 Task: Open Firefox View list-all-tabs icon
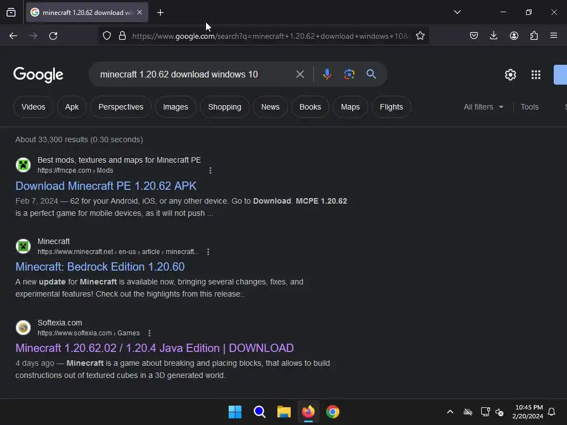click(x=11, y=12)
